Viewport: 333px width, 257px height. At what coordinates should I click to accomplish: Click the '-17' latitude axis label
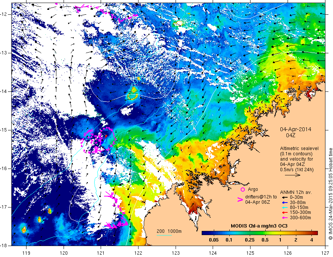4,207
